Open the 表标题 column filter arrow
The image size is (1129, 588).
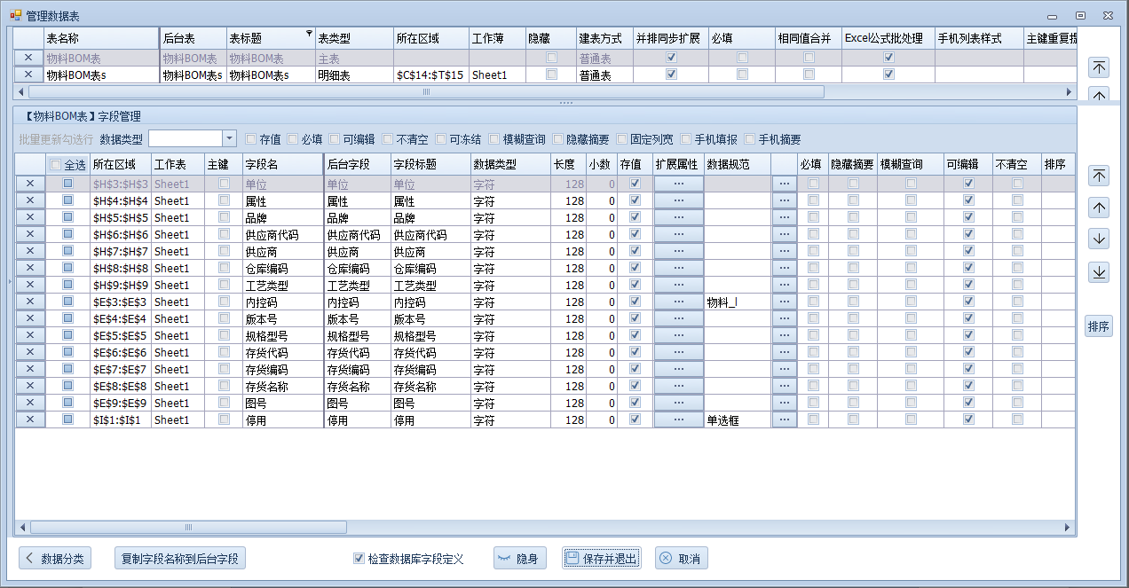[x=309, y=35]
